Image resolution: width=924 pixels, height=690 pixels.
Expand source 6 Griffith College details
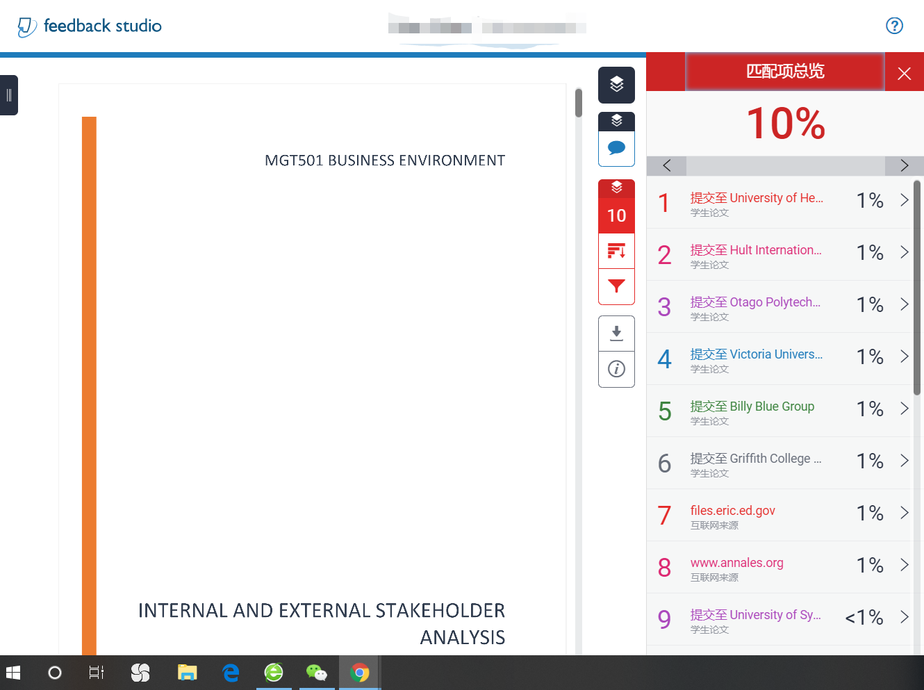(x=904, y=461)
